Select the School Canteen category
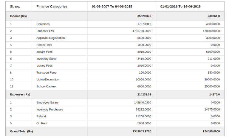Image resolution: width=229 pixels, height=137 pixels. pyautogui.click(x=47, y=86)
